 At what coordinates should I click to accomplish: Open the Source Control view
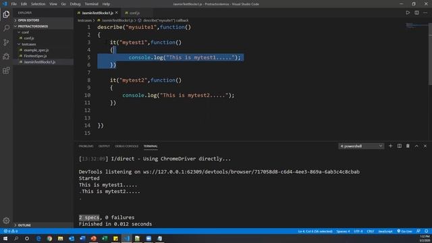(6, 42)
